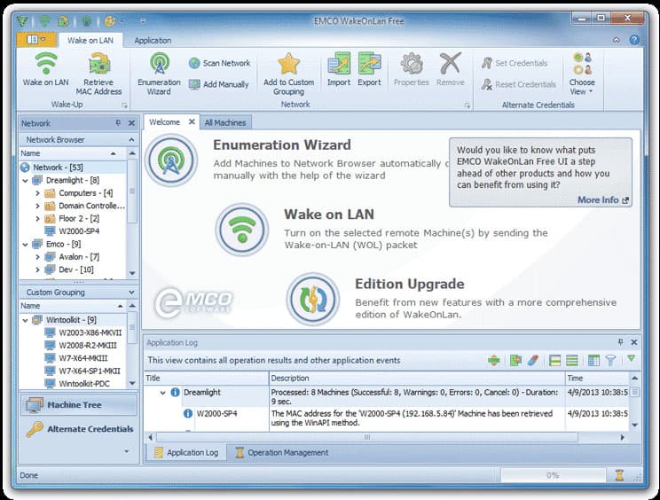Click the export log icon in Application Log toolbar
660x500 pixels.
(x=515, y=361)
